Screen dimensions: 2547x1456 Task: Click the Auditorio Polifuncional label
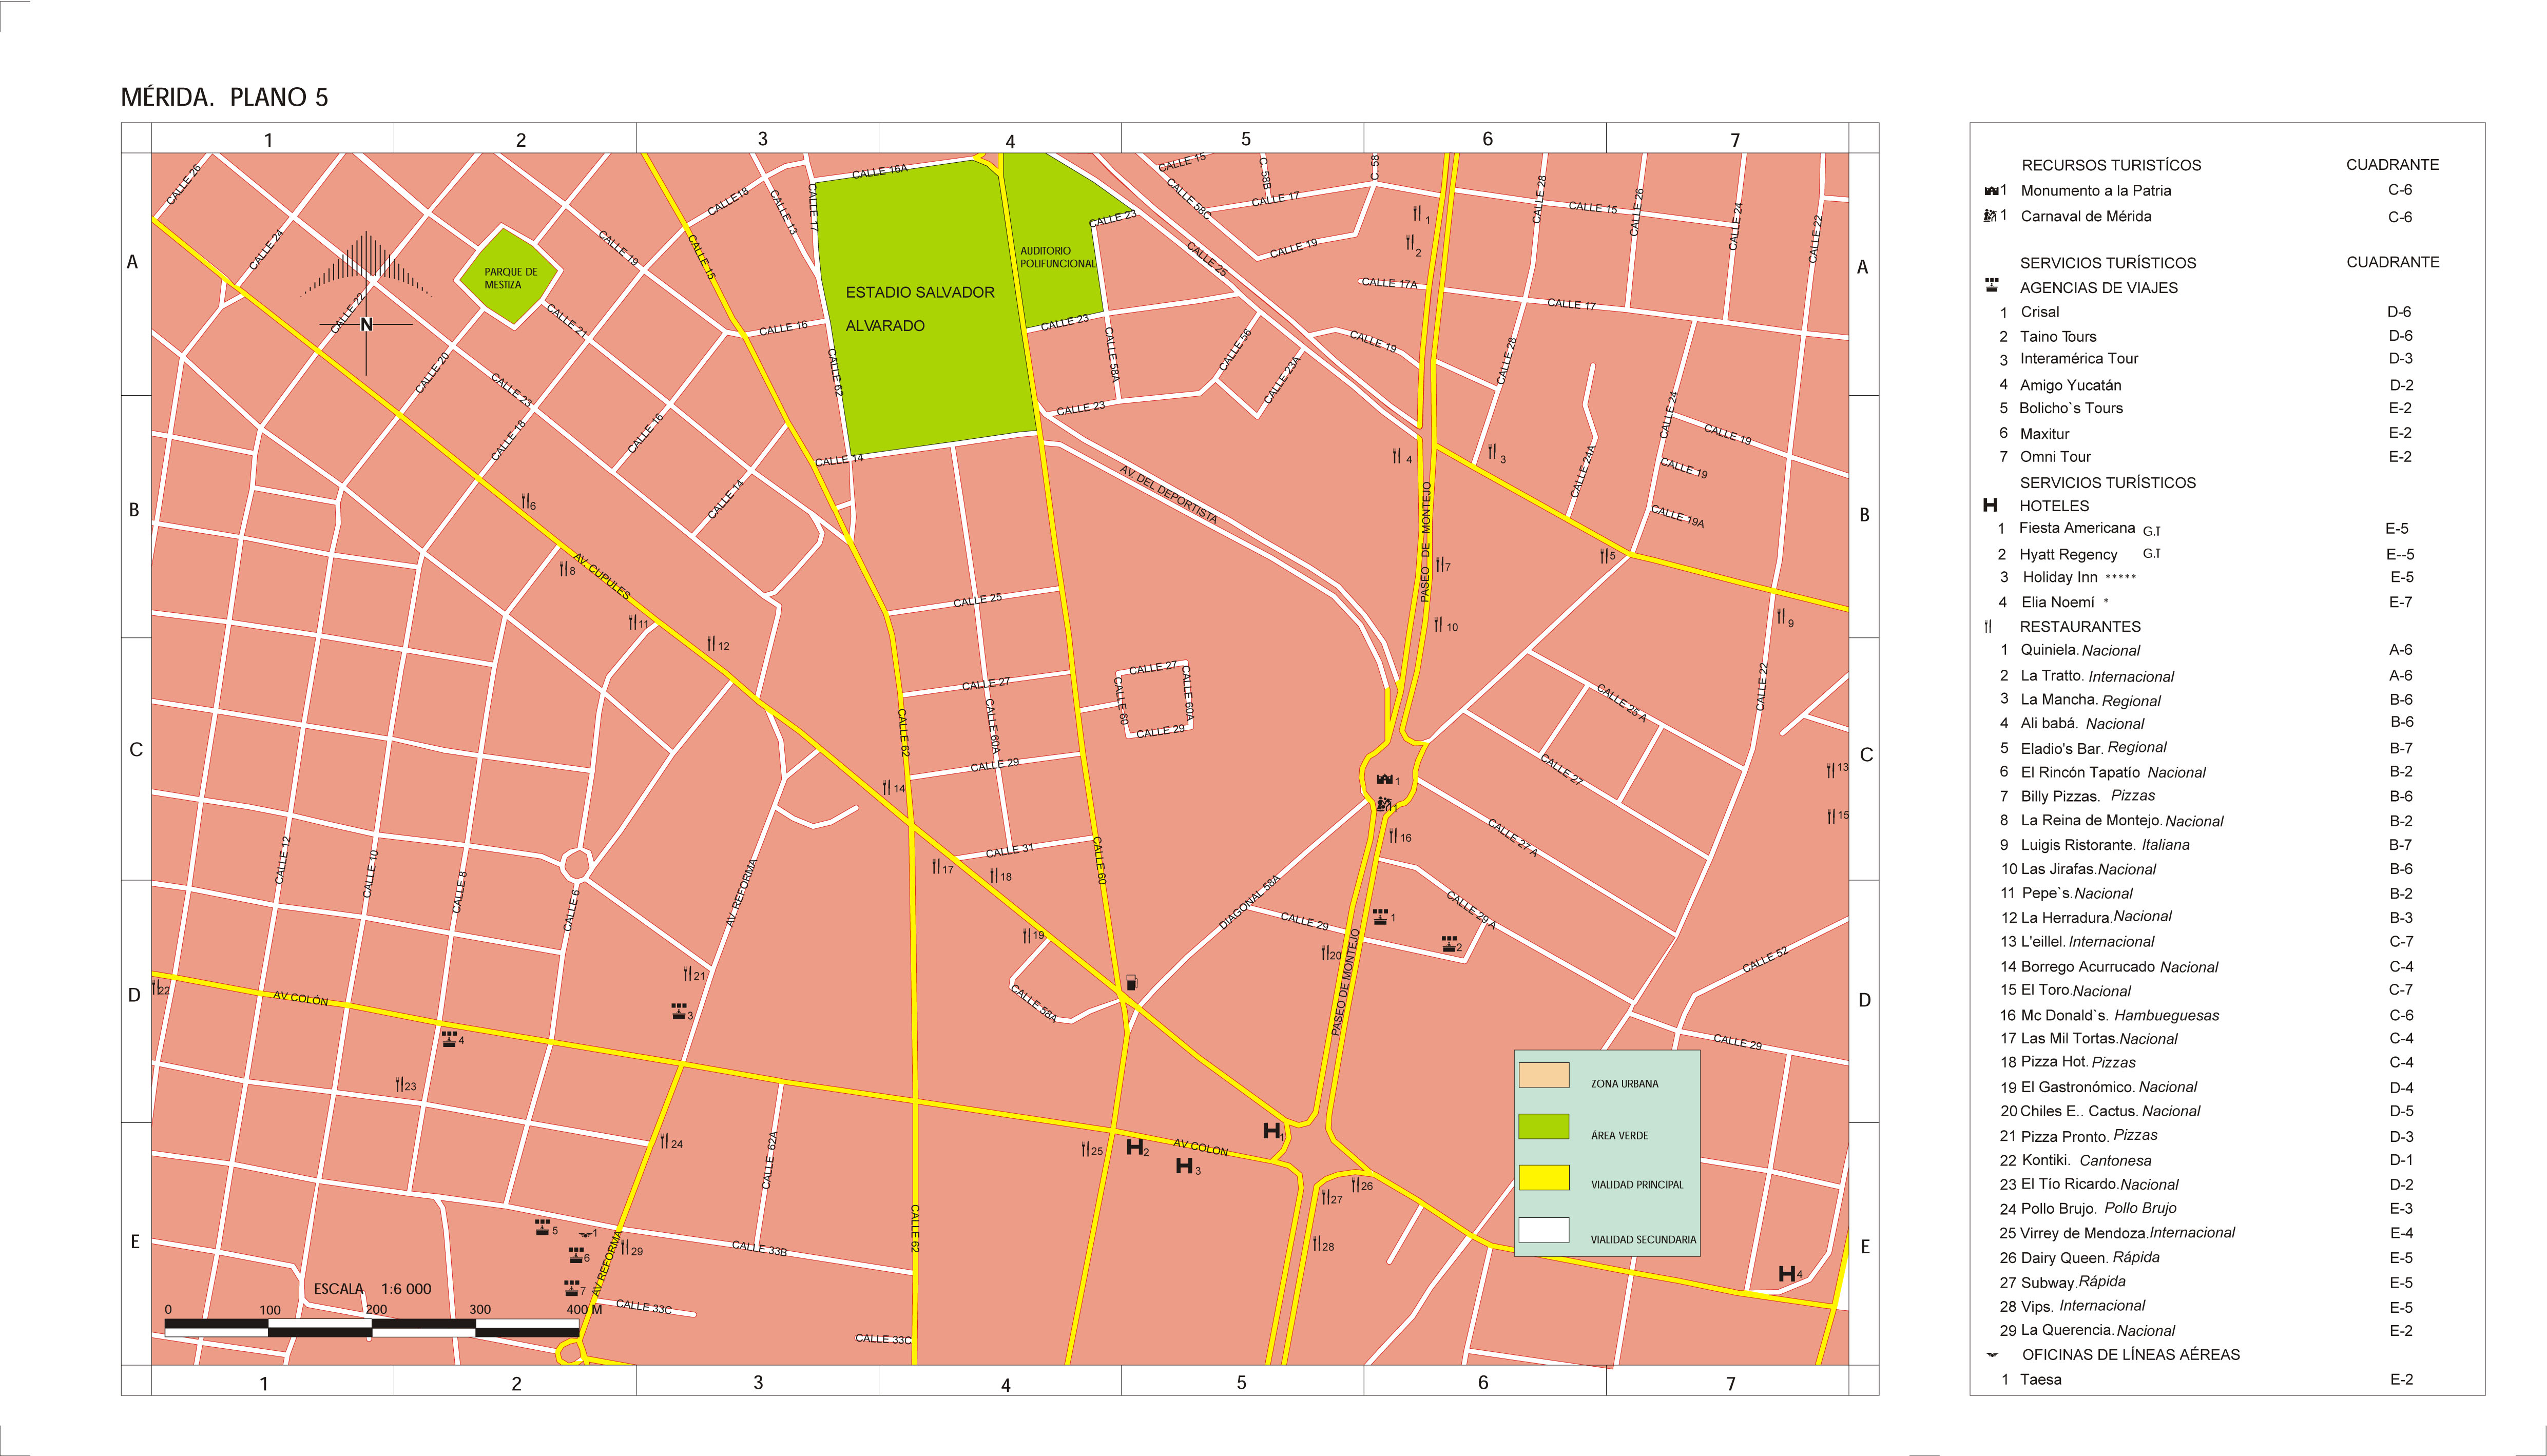click(x=1057, y=257)
